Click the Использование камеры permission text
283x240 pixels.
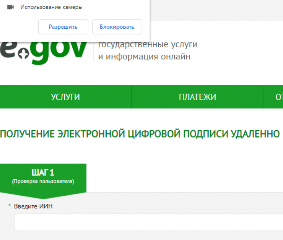coord(51,7)
